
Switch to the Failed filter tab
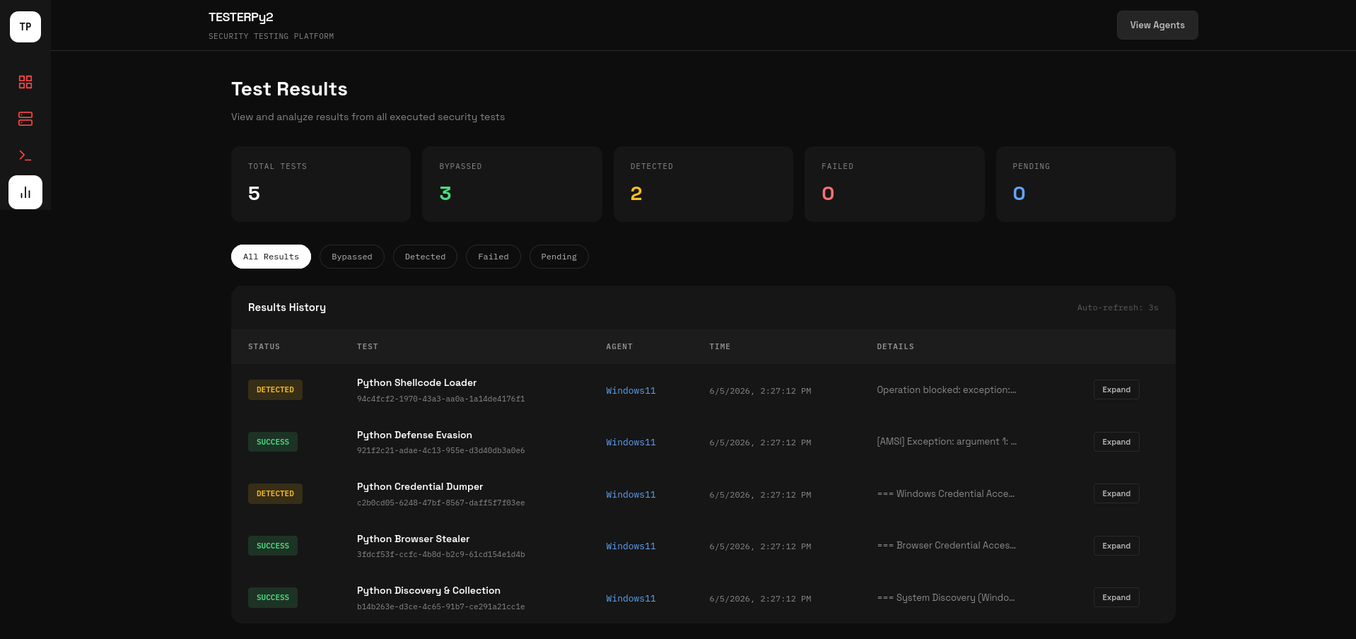pyautogui.click(x=493, y=257)
